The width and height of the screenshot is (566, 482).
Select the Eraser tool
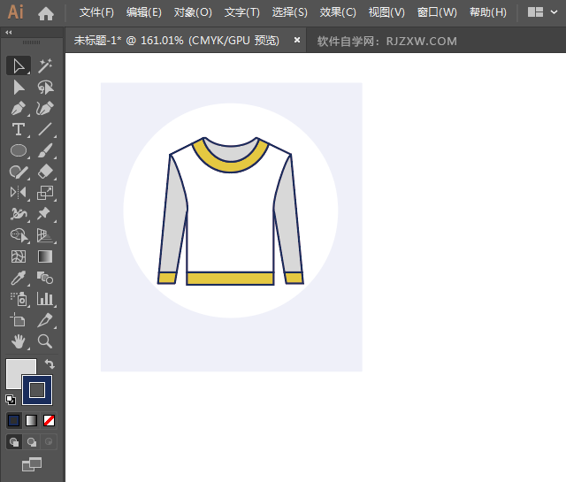coord(45,172)
